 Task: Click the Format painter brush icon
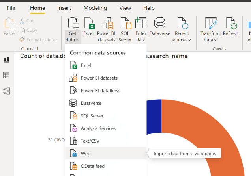(x=22, y=39)
